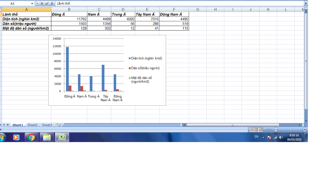The image size is (313, 176).
Task: Click the Cancel (X) formula bar icon
Action: pos(42,3)
